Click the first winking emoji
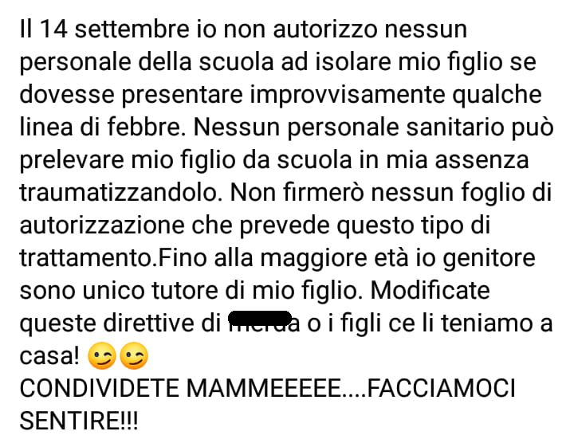Image resolution: width=574 pixels, height=443 pixels. pos(102,355)
